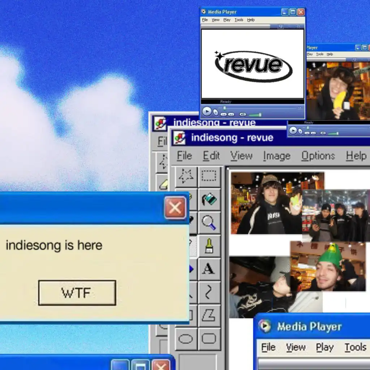Open the Options menu in Paint
This screenshot has width=370, height=370.
[x=318, y=156]
